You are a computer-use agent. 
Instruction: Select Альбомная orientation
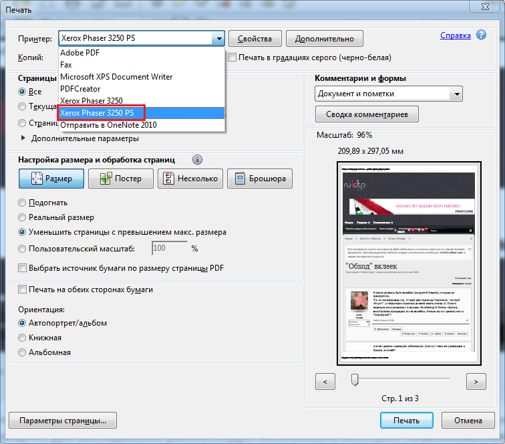coord(22,352)
